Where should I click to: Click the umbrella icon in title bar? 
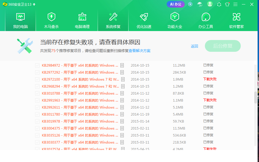(200, 4)
